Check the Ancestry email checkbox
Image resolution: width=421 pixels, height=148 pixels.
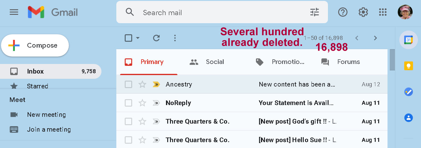(128, 84)
